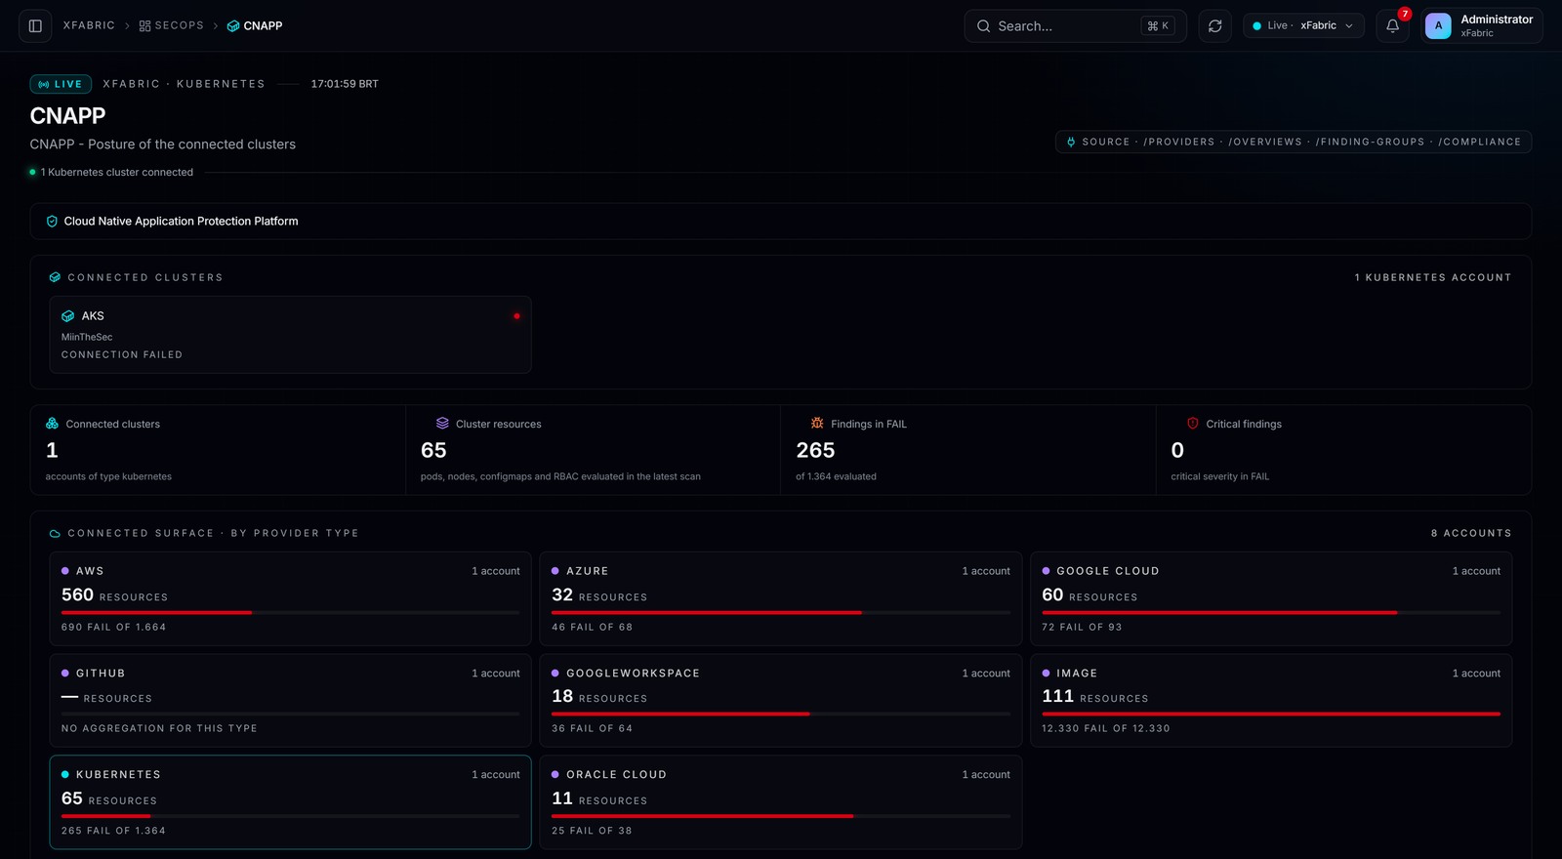Image resolution: width=1562 pixels, height=859 pixels.
Task: Click the AWS purple status dot
Action: [x=65, y=571]
